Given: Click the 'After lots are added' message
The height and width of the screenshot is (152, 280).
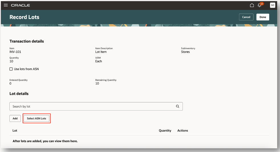Looking at the screenshot, I should click(45, 141).
